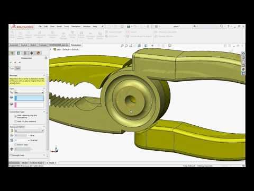254x191 pixels.
Task: Enable the with retaining ring option
Action: click(x=15, y=116)
